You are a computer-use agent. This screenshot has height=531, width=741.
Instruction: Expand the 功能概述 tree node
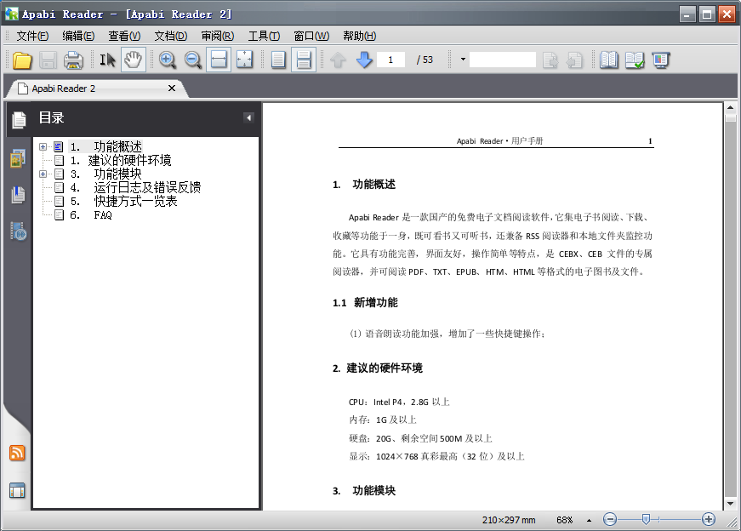pos(43,147)
